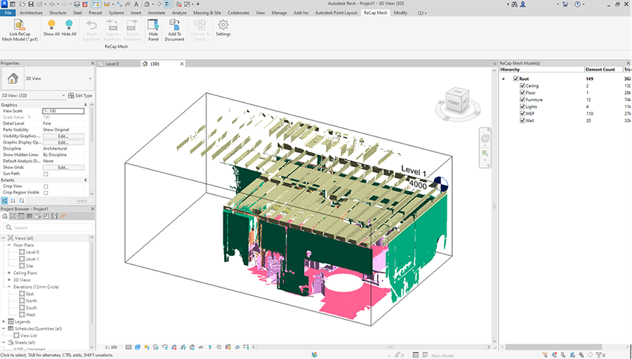Click Default 3D View house icon in toolbar
Viewport: 632px width, 359px height.
pos(147,4)
